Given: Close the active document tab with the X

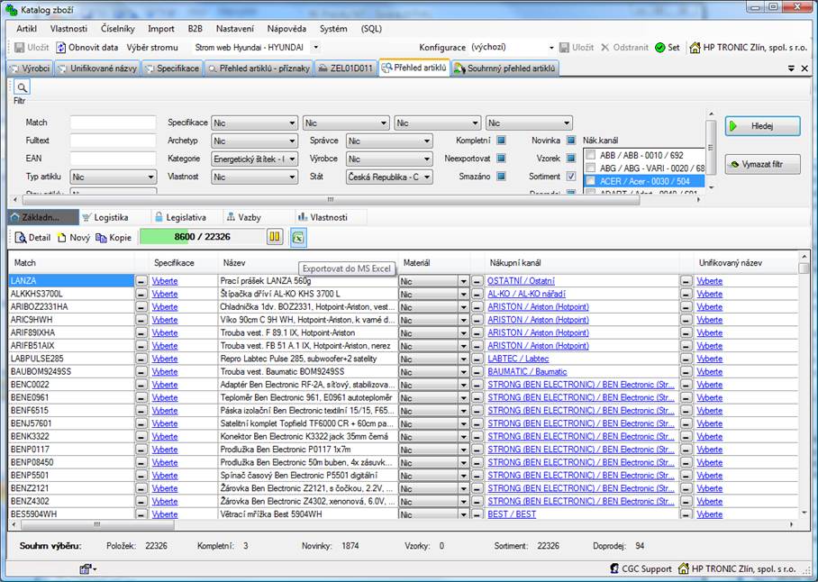Looking at the screenshot, I should 804,68.
